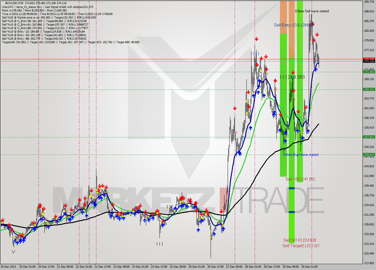The width and height of the screenshot is (376, 270).
Task: Click the green 266.151 price level tag
Action: point(369,89)
